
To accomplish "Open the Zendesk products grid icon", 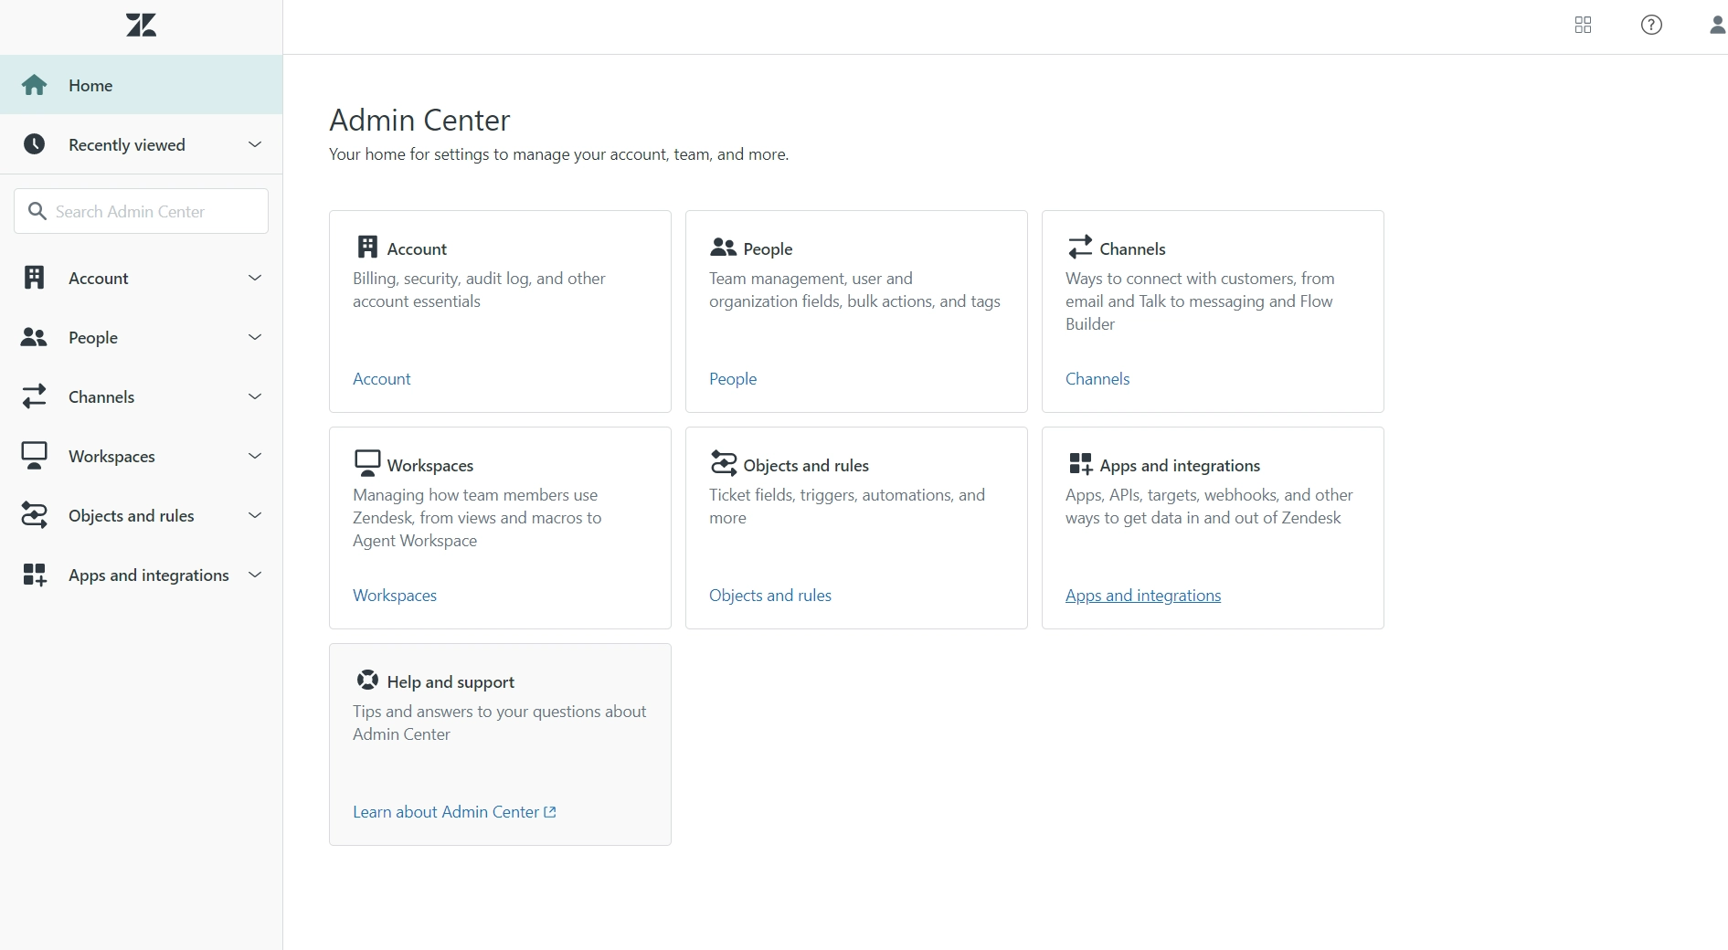I will pyautogui.click(x=1584, y=26).
